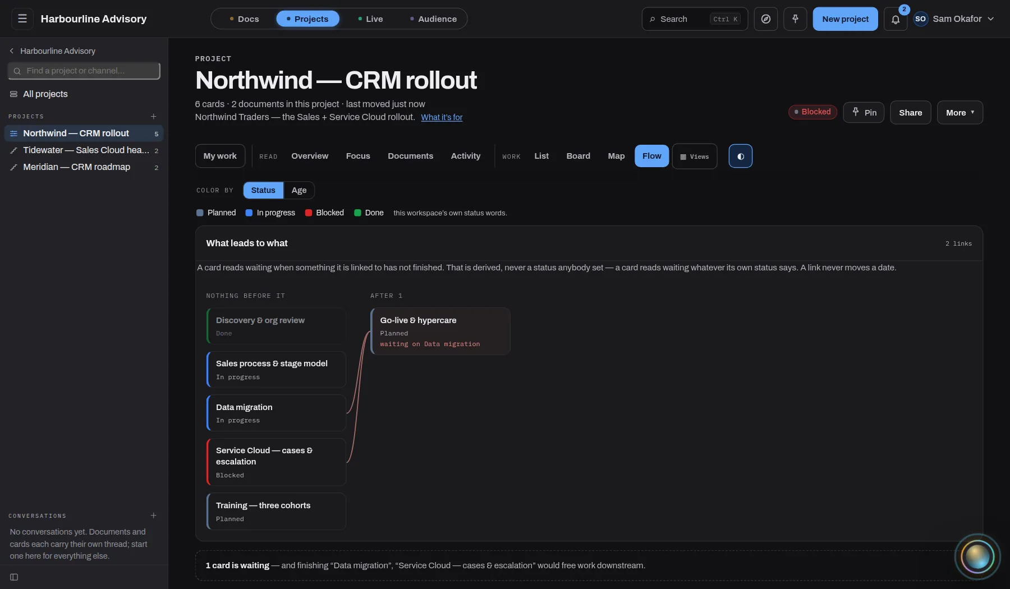Screen dimensions: 1010x589
Task: Open the "What it's for" link
Action: (442, 117)
